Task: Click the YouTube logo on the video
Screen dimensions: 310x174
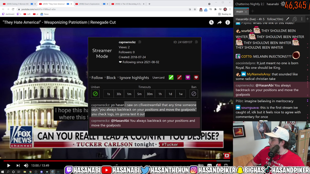Action: point(227,156)
